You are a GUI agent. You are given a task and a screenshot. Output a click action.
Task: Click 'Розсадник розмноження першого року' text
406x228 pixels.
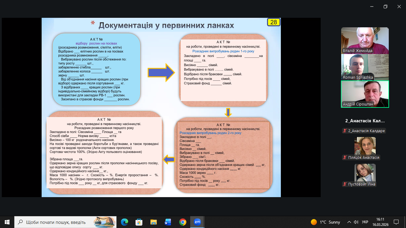104,128
